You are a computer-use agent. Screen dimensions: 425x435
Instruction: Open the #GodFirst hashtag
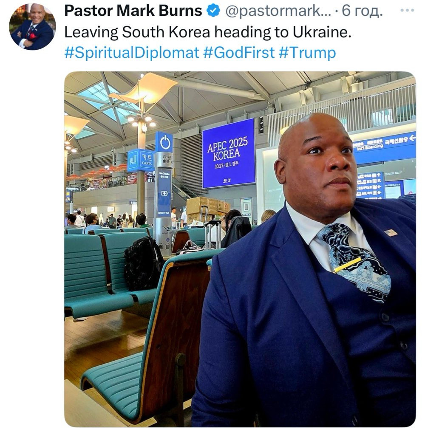239,52
